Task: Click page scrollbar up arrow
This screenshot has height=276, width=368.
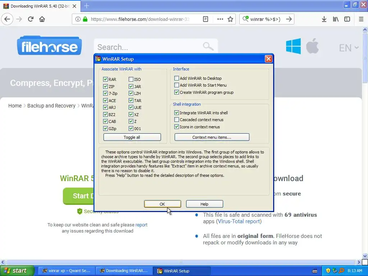Action: pos(365,29)
